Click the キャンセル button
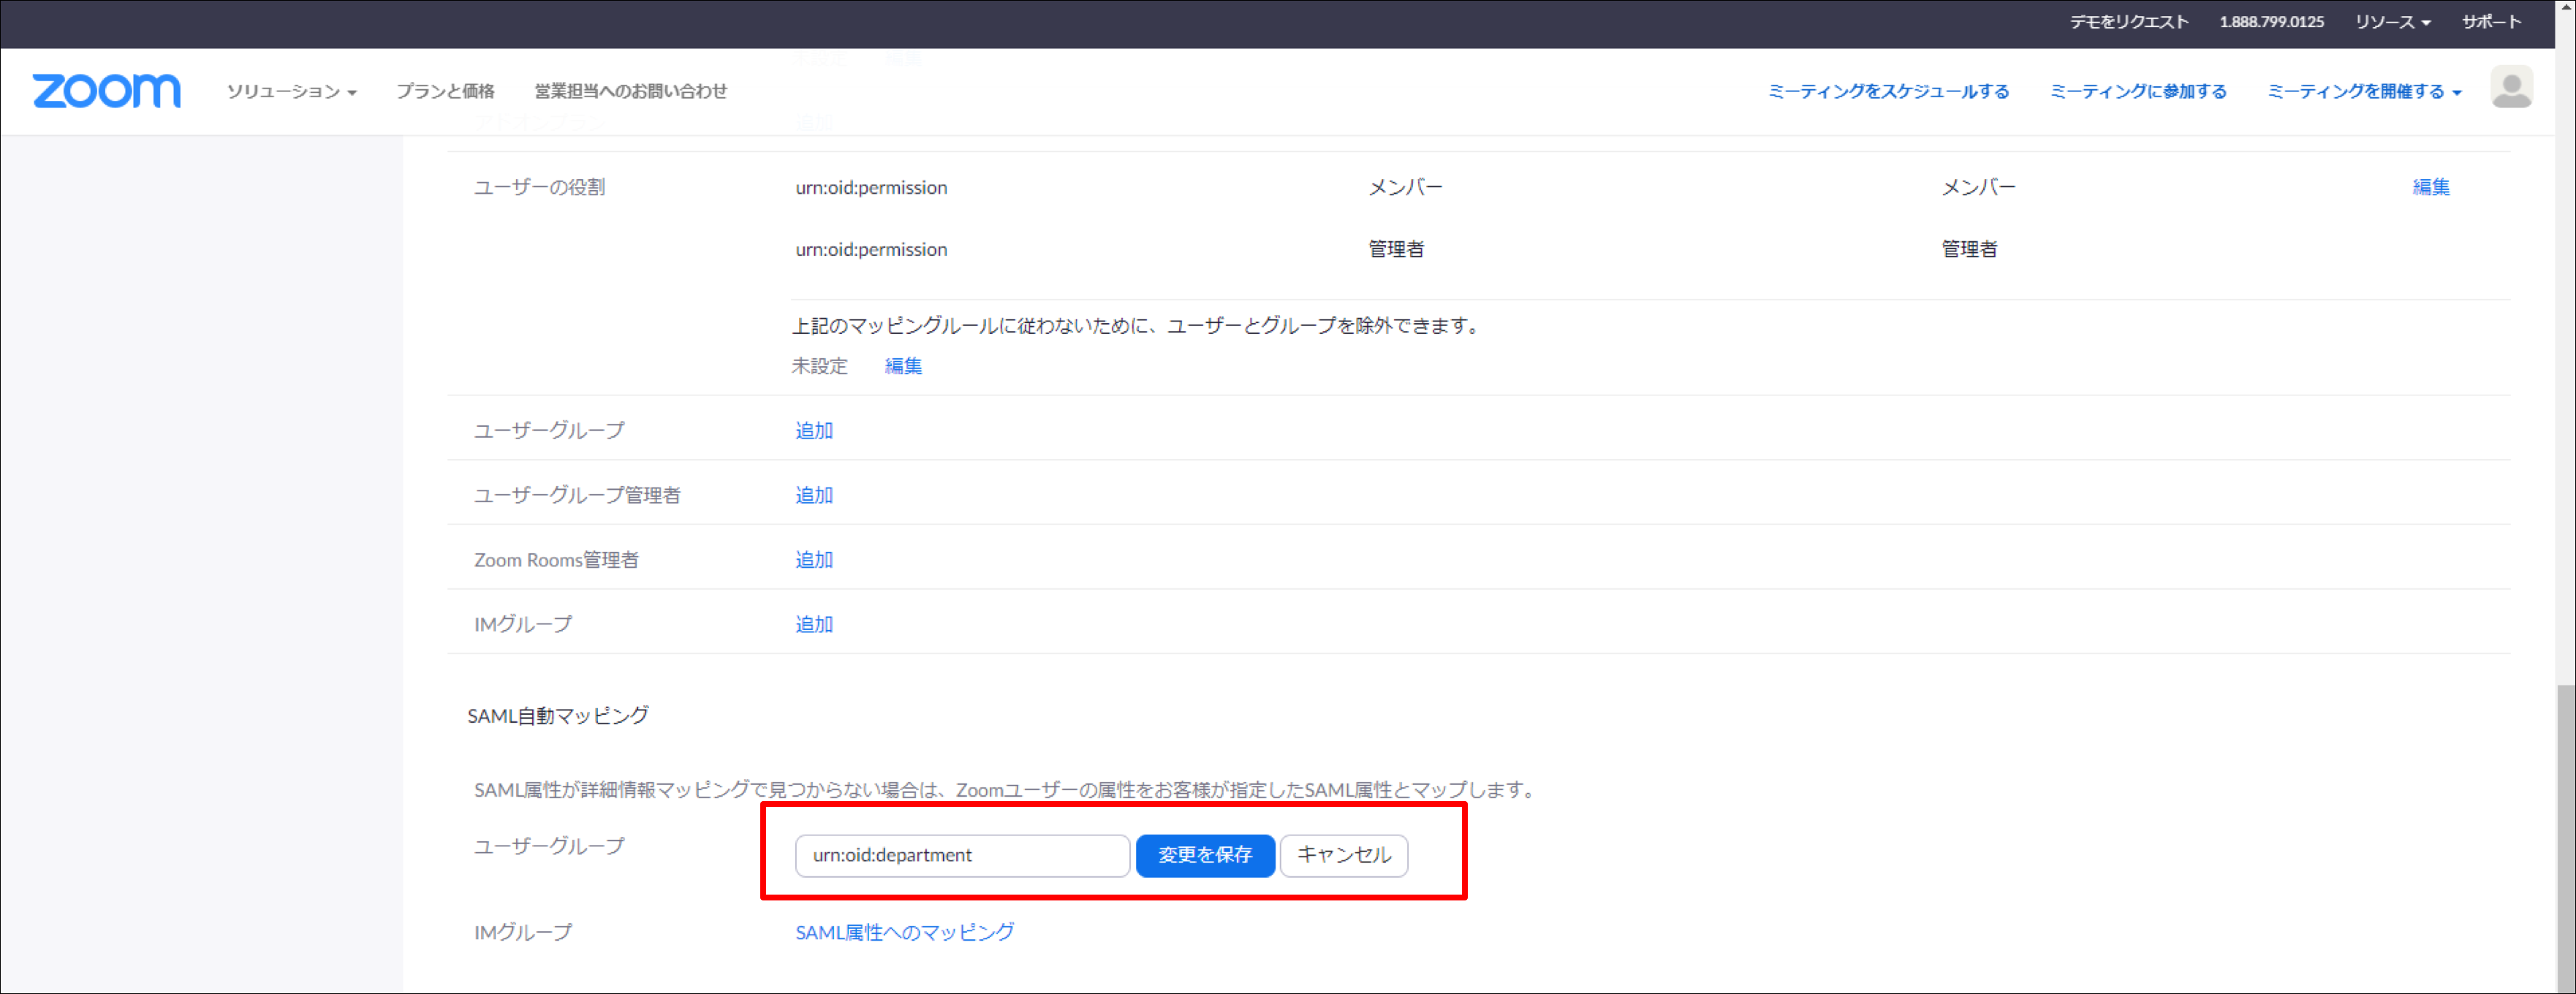The width and height of the screenshot is (2576, 994). pyautogui.click(x=1344, y=855)
